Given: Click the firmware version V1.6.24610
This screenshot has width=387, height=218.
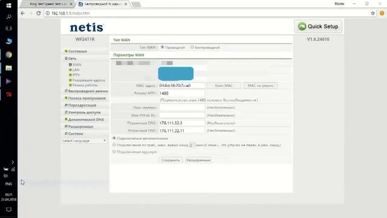Looking at the screenshot, I should [x=318, y=39].
